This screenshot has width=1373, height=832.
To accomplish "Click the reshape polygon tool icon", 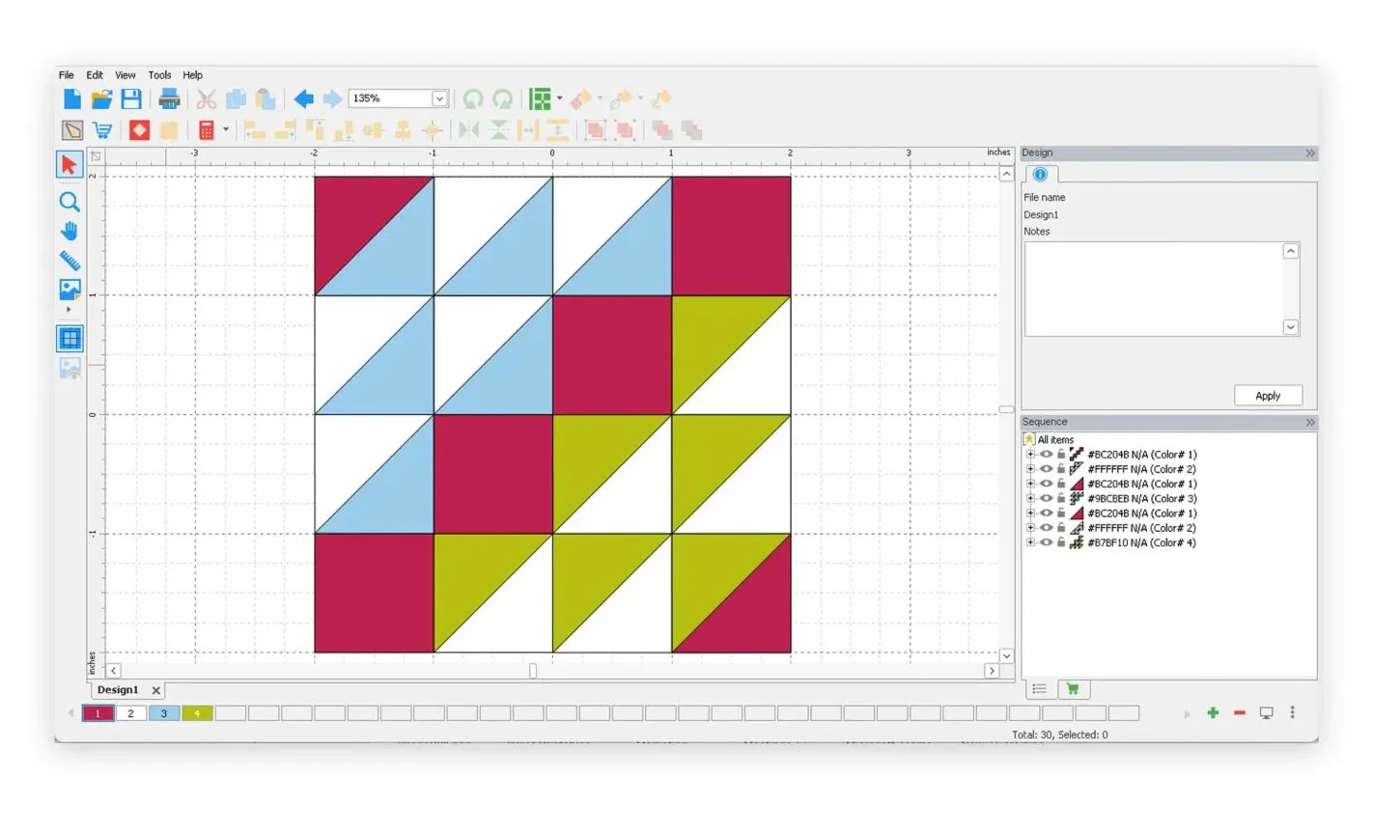I will [x=72, y=129].
